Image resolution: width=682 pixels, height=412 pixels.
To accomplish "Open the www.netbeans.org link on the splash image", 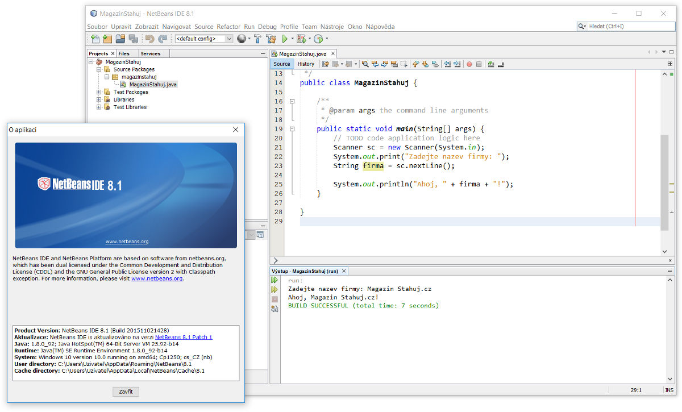I will [x=127, y=242].
